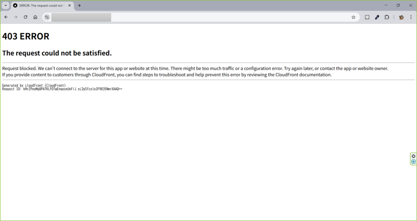Expand the tab search dropdown
This screenshot has width=417, height=221.
tap(6, 5)
